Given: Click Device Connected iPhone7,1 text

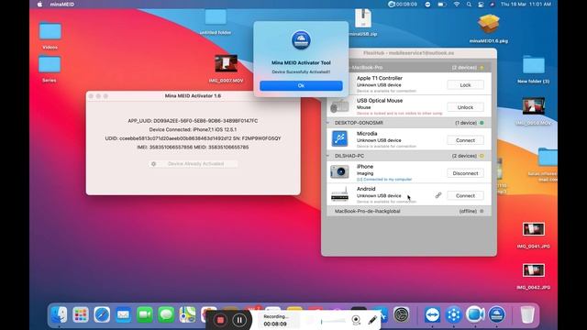Looking at the screenshot, I should pyautogui.click(x=193, y=129).
